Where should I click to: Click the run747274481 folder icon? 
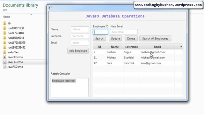point(5,33)
